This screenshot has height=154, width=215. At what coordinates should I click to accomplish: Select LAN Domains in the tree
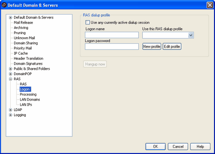coord(30,100)
